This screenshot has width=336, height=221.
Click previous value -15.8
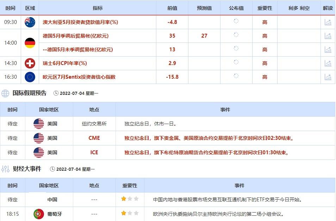tap(172, 77)
